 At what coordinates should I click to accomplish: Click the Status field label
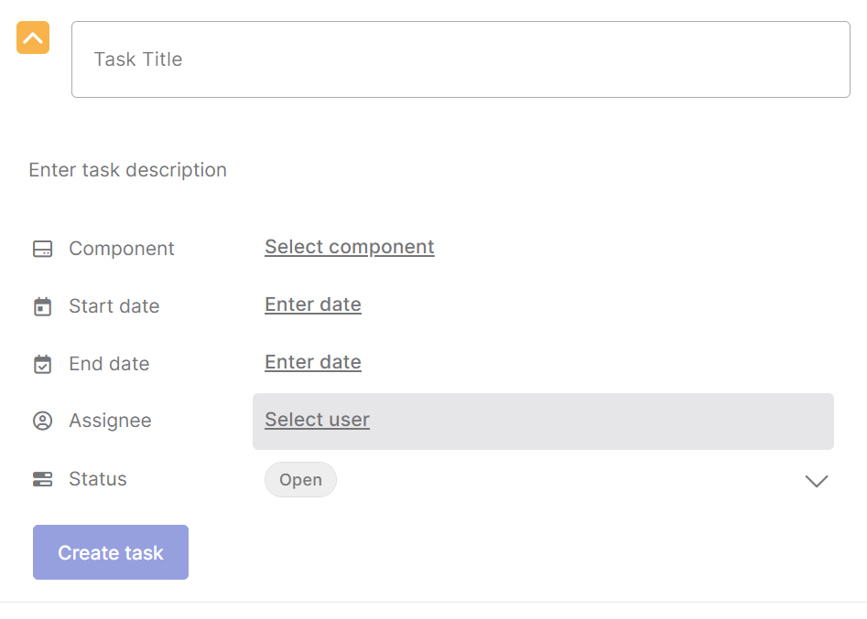[98, 479]
